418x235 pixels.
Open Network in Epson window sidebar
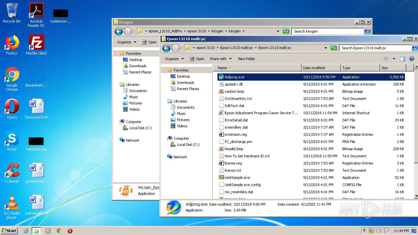[x=177, y=157]
